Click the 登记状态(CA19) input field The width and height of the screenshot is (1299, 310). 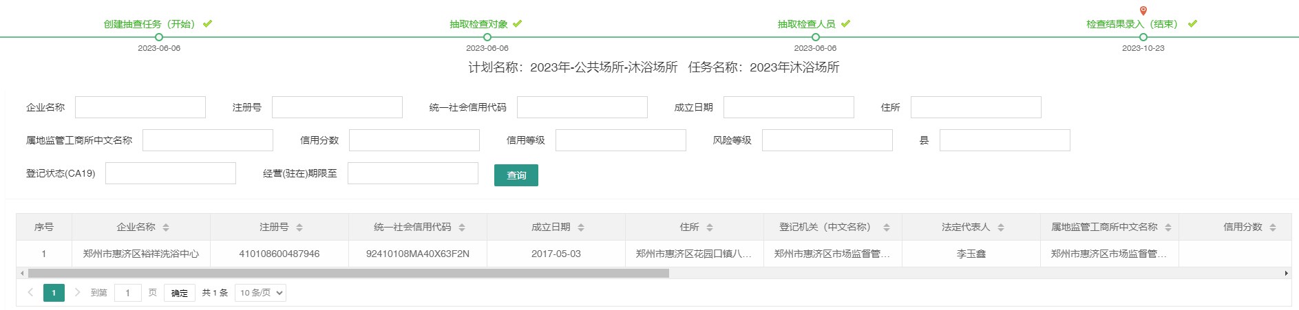click(x=171, y=173)
